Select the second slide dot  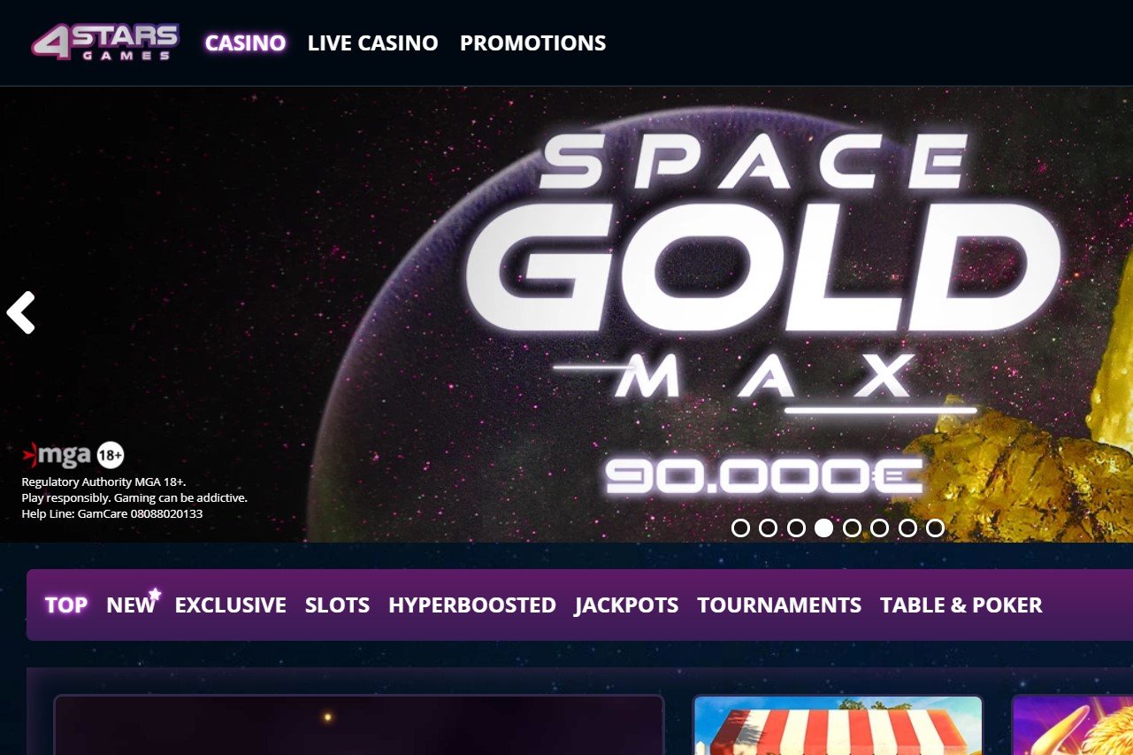pos(769,528)
